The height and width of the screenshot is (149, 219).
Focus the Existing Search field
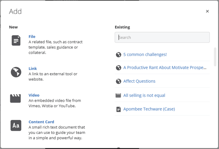[x=162, y=37]
